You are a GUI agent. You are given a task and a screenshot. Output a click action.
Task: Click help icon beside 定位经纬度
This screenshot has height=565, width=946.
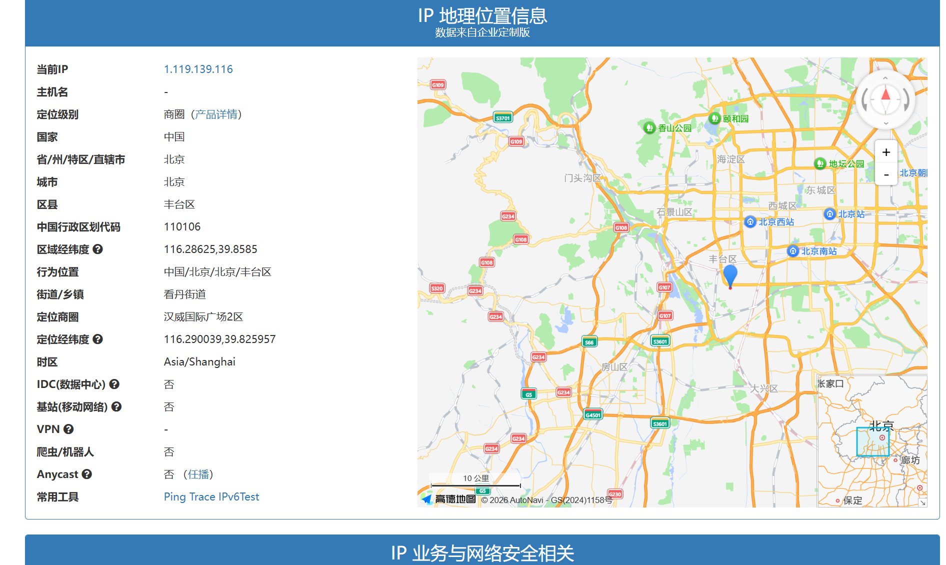98,339
